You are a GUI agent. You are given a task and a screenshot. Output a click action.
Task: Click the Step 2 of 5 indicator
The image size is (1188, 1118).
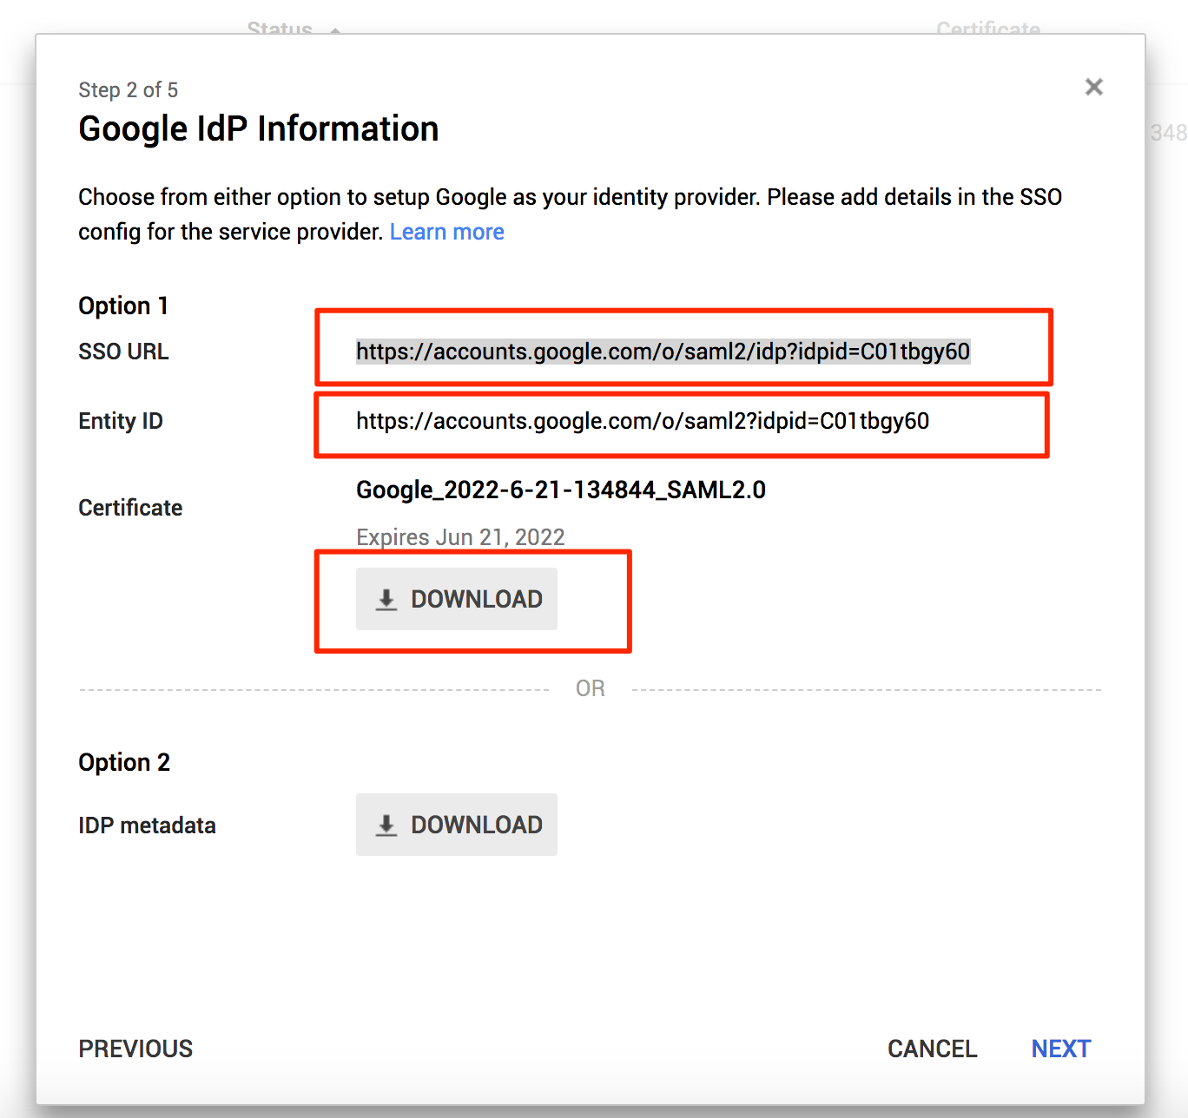pos(129,90)
